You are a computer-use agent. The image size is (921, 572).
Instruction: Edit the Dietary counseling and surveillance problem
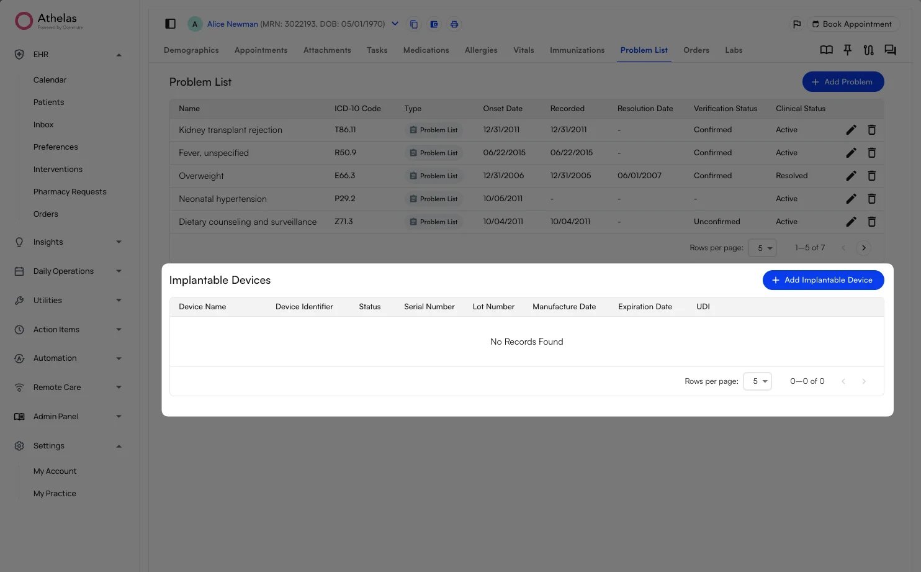pyautogui.click(x=851, y=222)
